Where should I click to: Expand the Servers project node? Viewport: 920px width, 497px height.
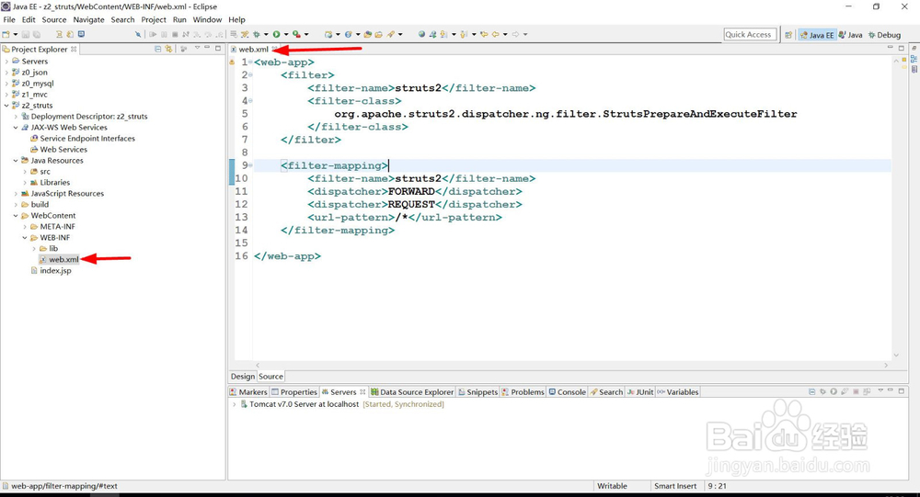pyautogui.click(x=6, y=61)
